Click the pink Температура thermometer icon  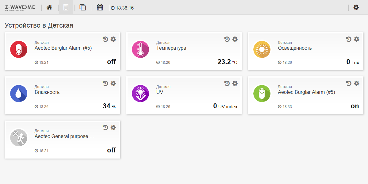[x=140, y=49]
